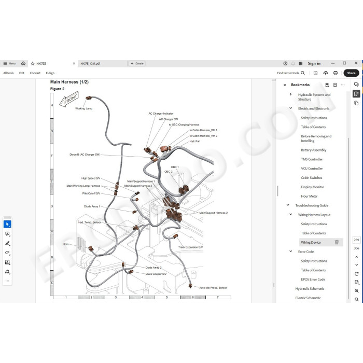Rotate the page view icon

tap(357, 274)
